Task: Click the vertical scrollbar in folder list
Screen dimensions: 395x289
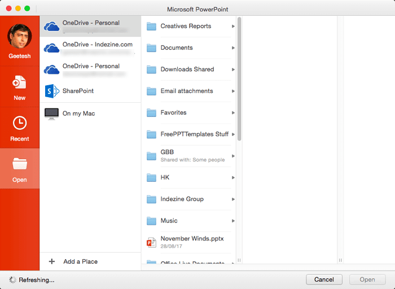Action: (x=239, y=79)
